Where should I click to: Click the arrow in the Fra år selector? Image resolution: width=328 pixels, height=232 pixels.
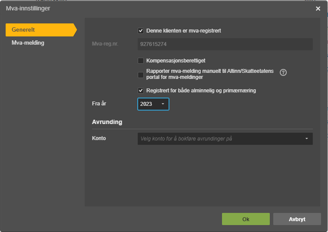[x=163, y=104]
